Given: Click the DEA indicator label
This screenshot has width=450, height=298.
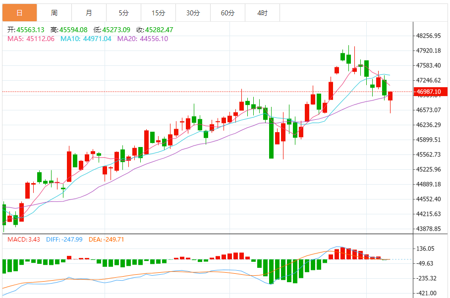Looking at the screenshot, I should point(106,239).
